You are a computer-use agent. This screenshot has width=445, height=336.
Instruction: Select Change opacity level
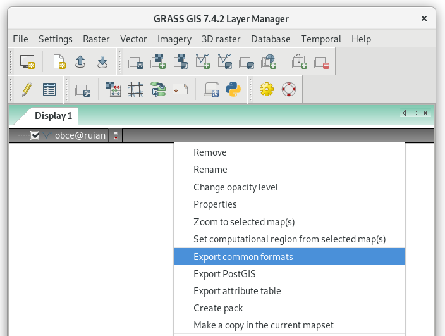(290, 187)
